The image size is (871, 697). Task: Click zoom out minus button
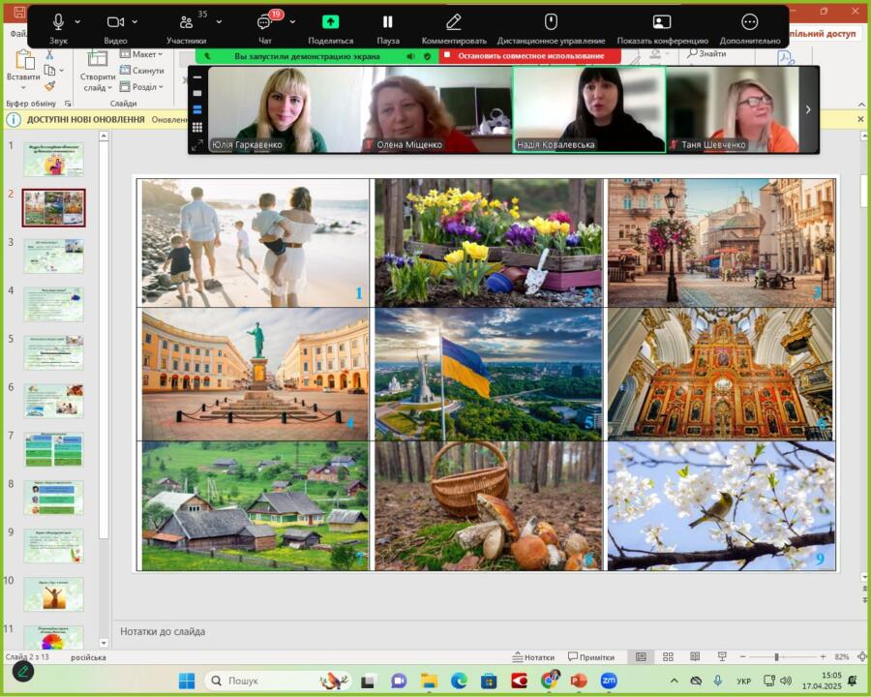click(x=742, y=657)
